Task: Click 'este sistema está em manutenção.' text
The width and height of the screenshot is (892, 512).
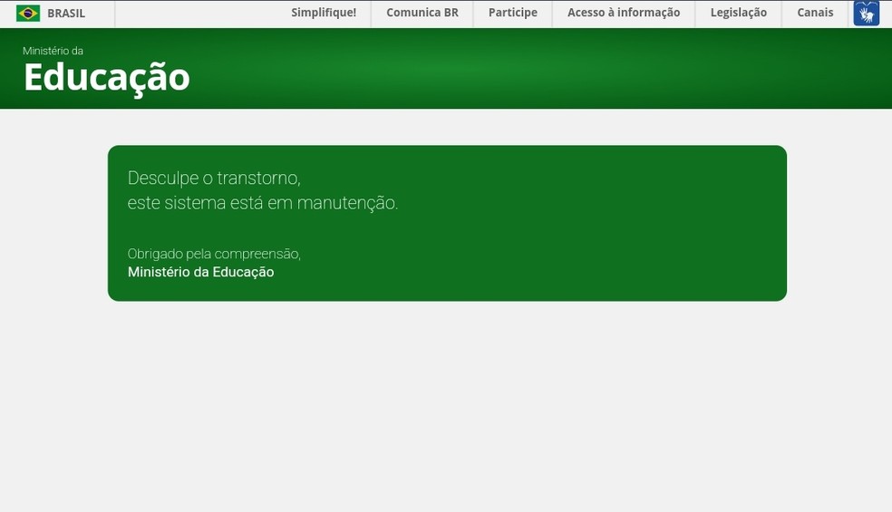Action: (x=262, y=202)
